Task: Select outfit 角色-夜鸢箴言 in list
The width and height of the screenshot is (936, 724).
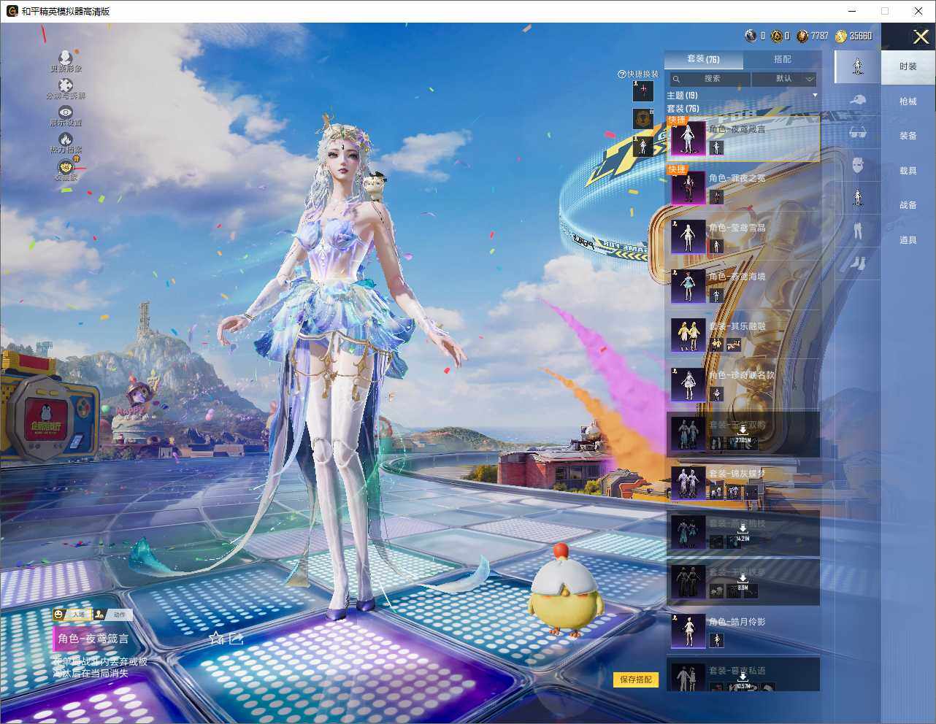Action: 743,138
